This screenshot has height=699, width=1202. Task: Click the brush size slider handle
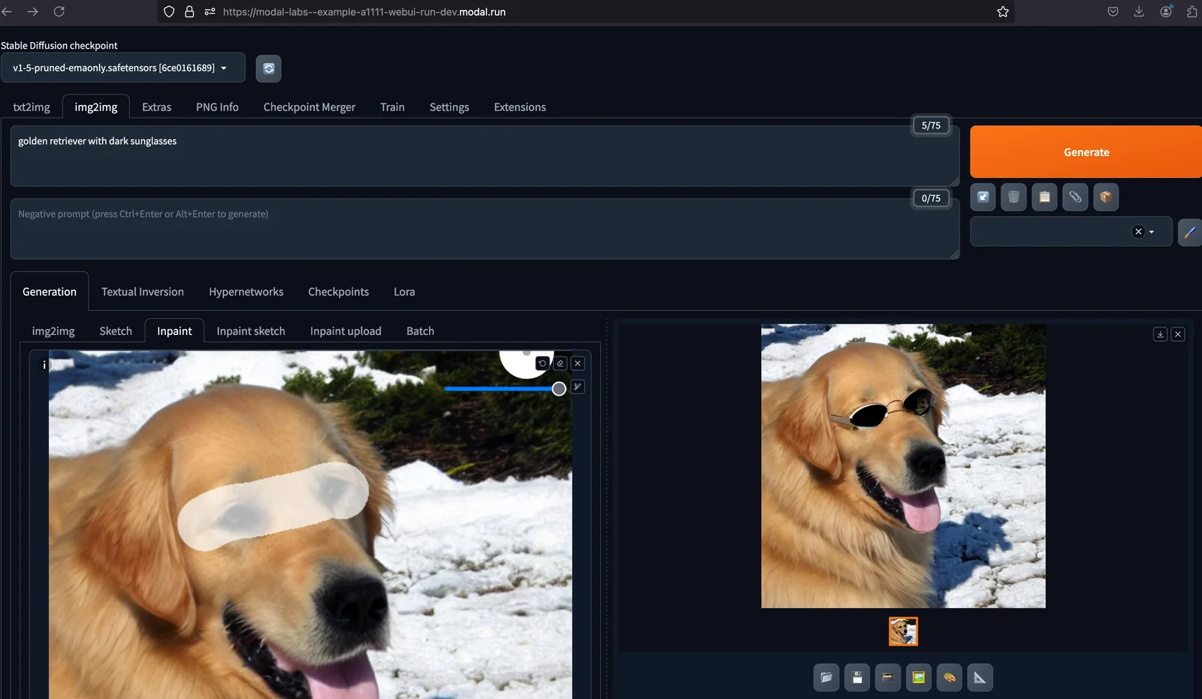point(559,389)
